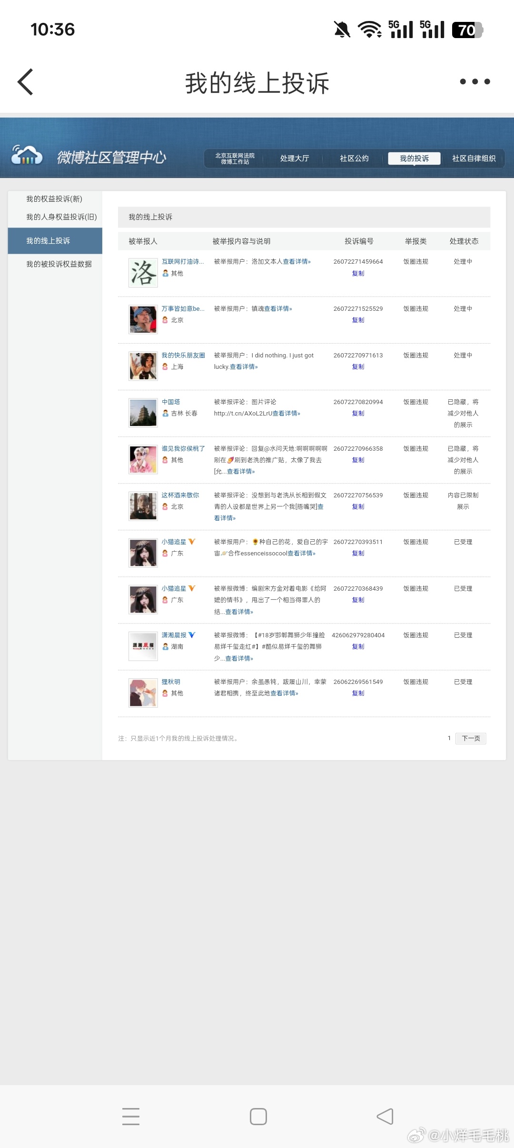
Task: View details for 编剧宋方金 weibo report
Action: (x=239, y=612)
